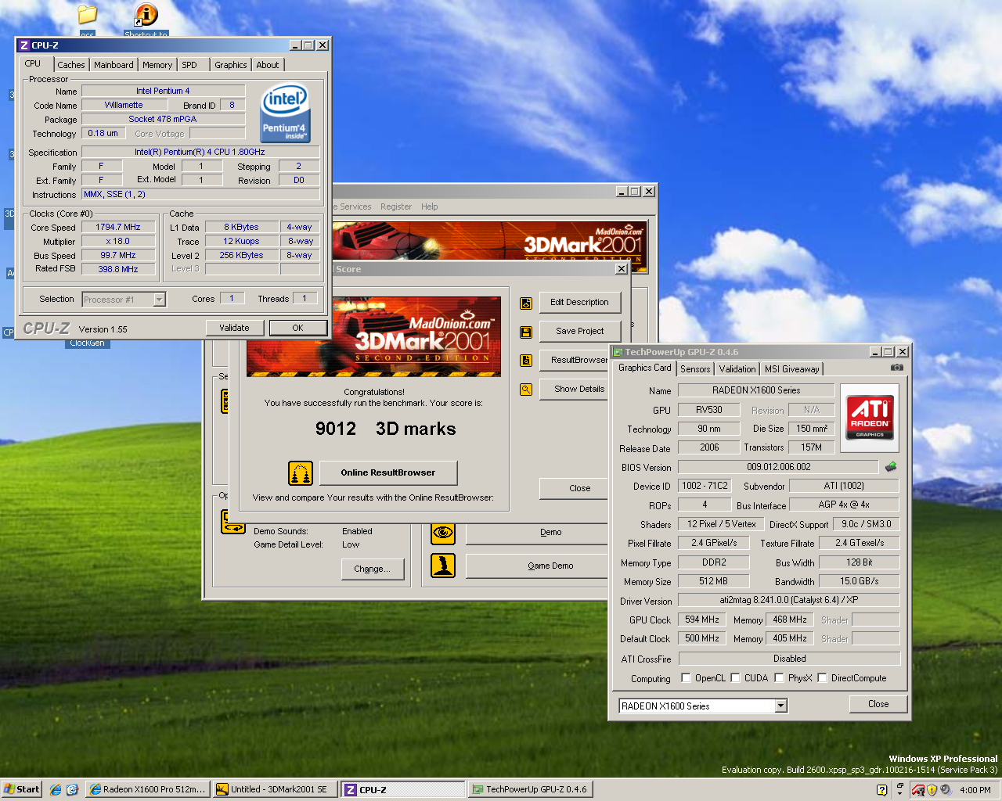Click the Intel Pentium 4 logo in CPU-Z
1002x801 pixels.
284,113
